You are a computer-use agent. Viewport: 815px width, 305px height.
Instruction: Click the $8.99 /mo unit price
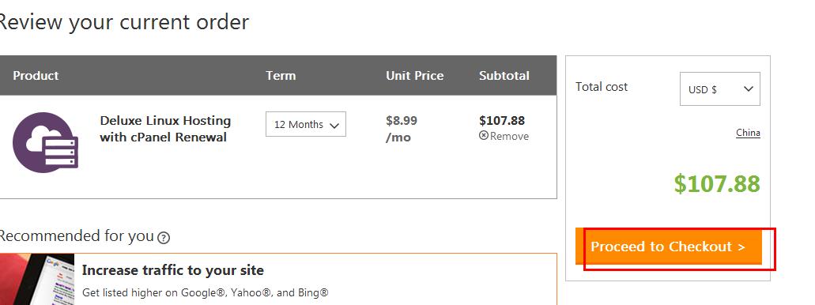pos(402,129)
